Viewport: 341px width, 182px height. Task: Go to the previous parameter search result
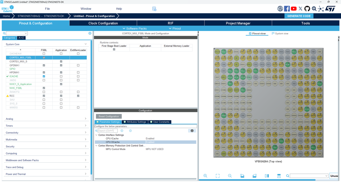[x=122, y=131]
